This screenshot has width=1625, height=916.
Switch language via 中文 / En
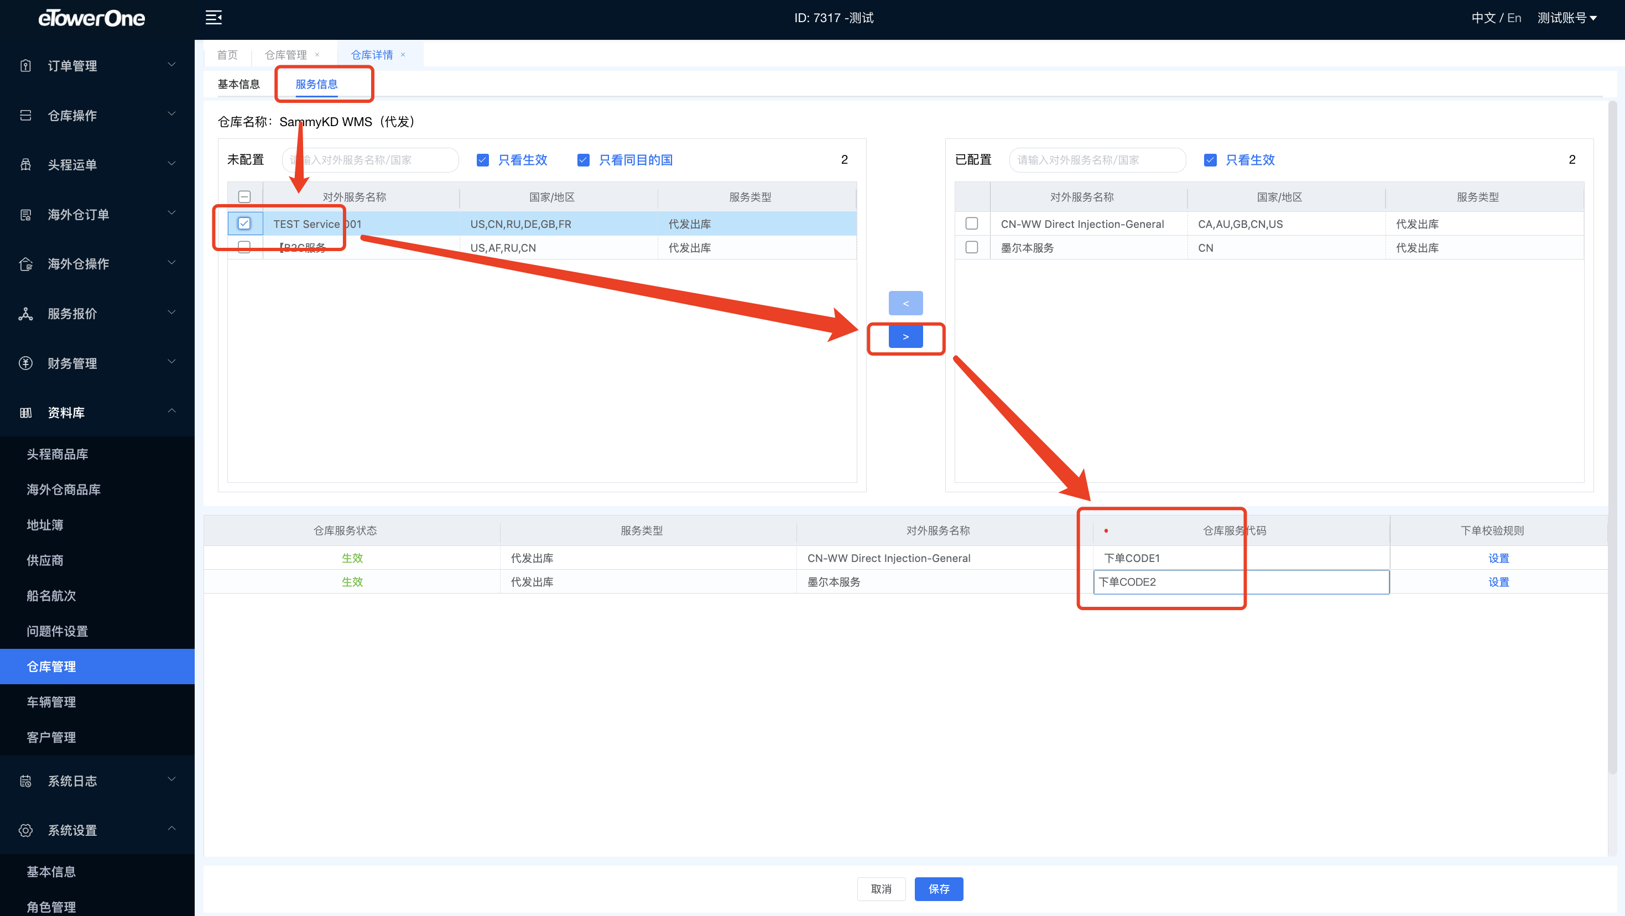1496,18
